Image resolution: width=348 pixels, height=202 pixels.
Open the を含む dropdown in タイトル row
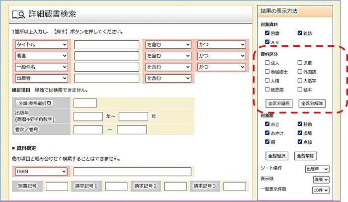168,45
